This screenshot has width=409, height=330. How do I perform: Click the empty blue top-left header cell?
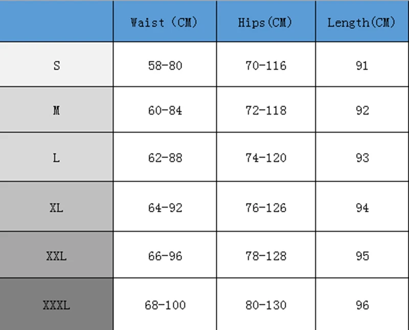[x=56, y=21]
